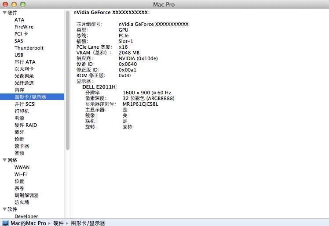Collapse the 软件 section disclosure triangle
Screen dimensions: 329x226
tap(4, 209)
